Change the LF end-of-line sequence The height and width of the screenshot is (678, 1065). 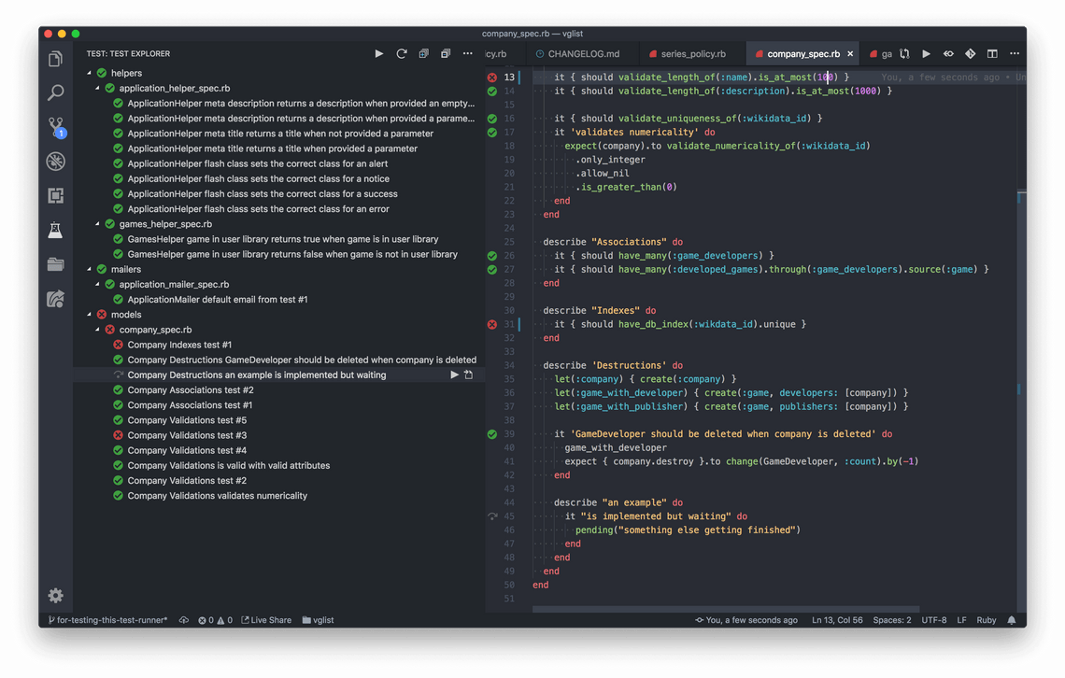[x=961, y=620]
